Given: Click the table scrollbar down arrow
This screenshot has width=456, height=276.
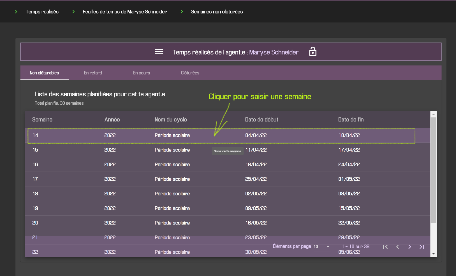Looking at the screenshot, I should point(434,254).
